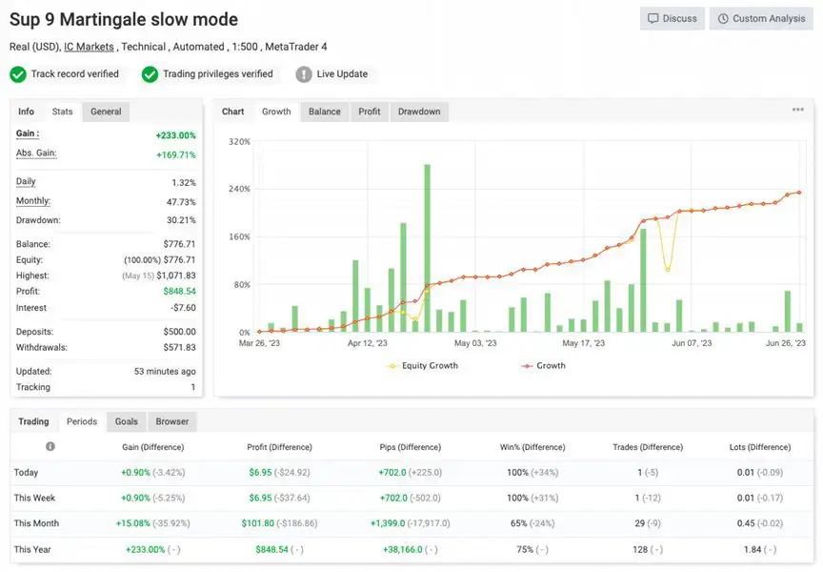Open the chart options ellipsis menu
The image size is (823, 572).
point(797,111)
